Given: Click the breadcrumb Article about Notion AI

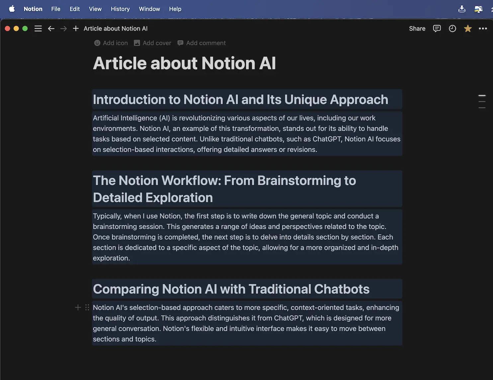Looking at the screenshot, I should tap(116, 29).
